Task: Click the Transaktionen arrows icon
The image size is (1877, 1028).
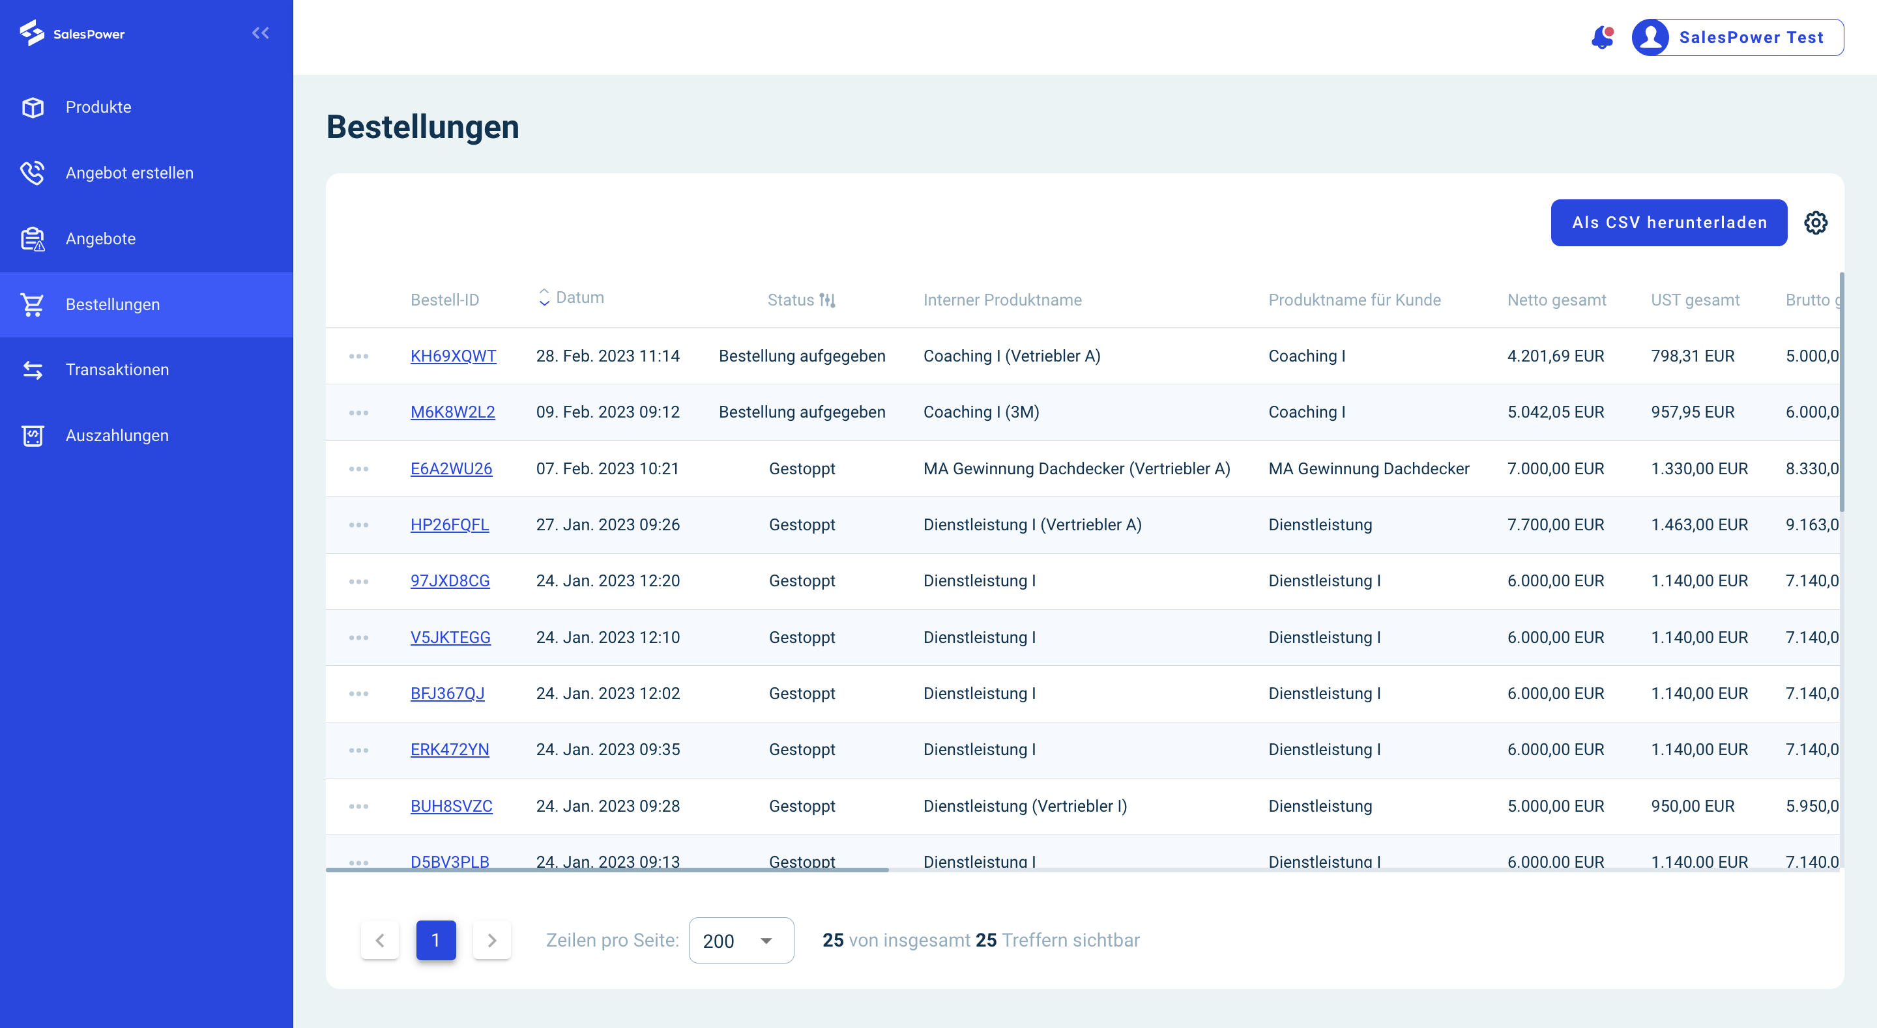Action: pos(33,370)
